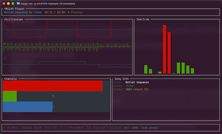
Task: Click the Author value '!Cube'
Action: click(x=129, y=86)
